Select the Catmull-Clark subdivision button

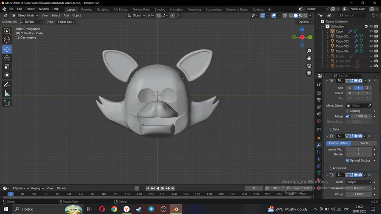coord(339,143)
